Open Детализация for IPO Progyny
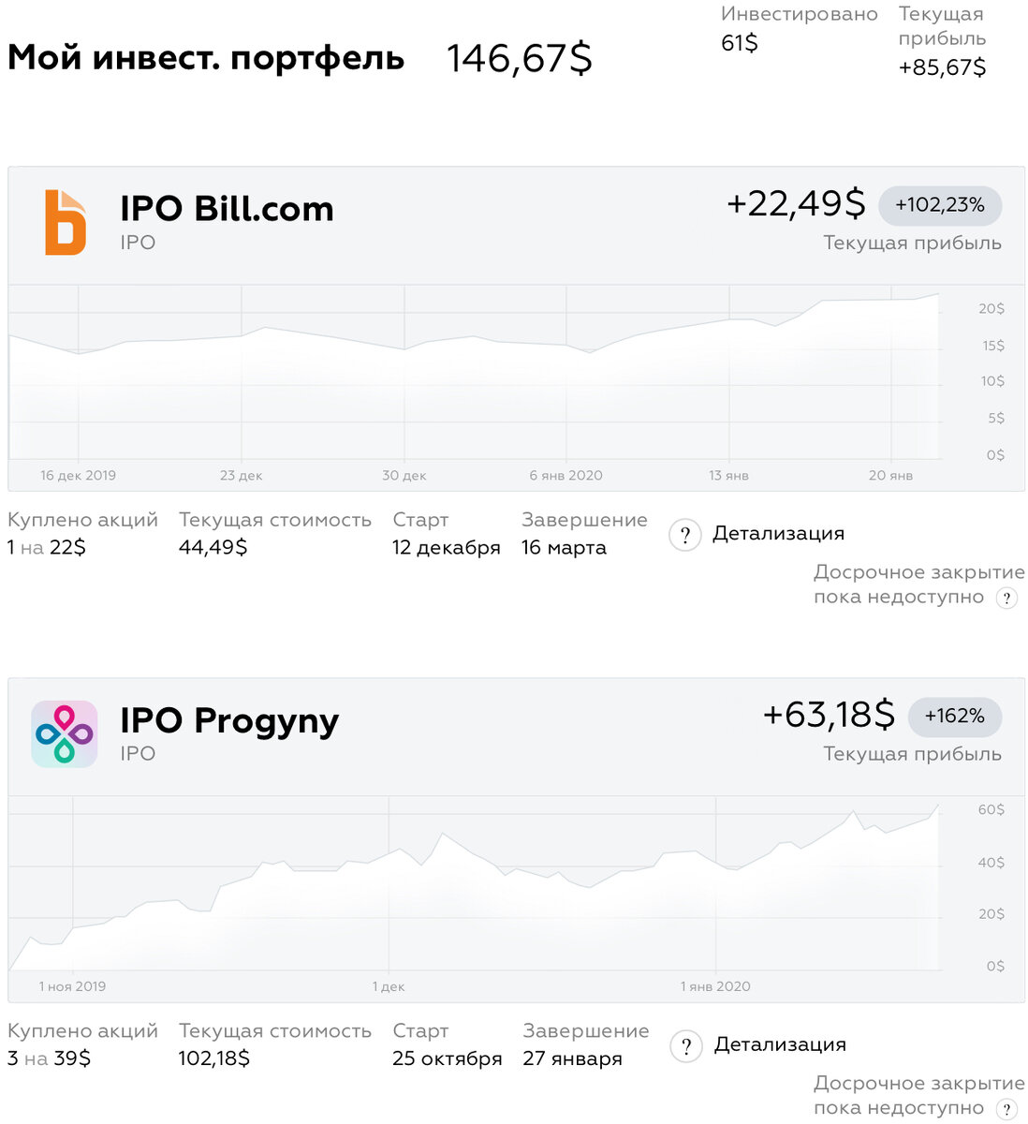Viewport: 1028px width, 1124px height. click(x=781, y=1043)
